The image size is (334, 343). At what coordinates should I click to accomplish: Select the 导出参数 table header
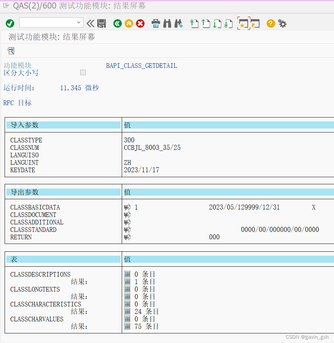click(23, 192)
